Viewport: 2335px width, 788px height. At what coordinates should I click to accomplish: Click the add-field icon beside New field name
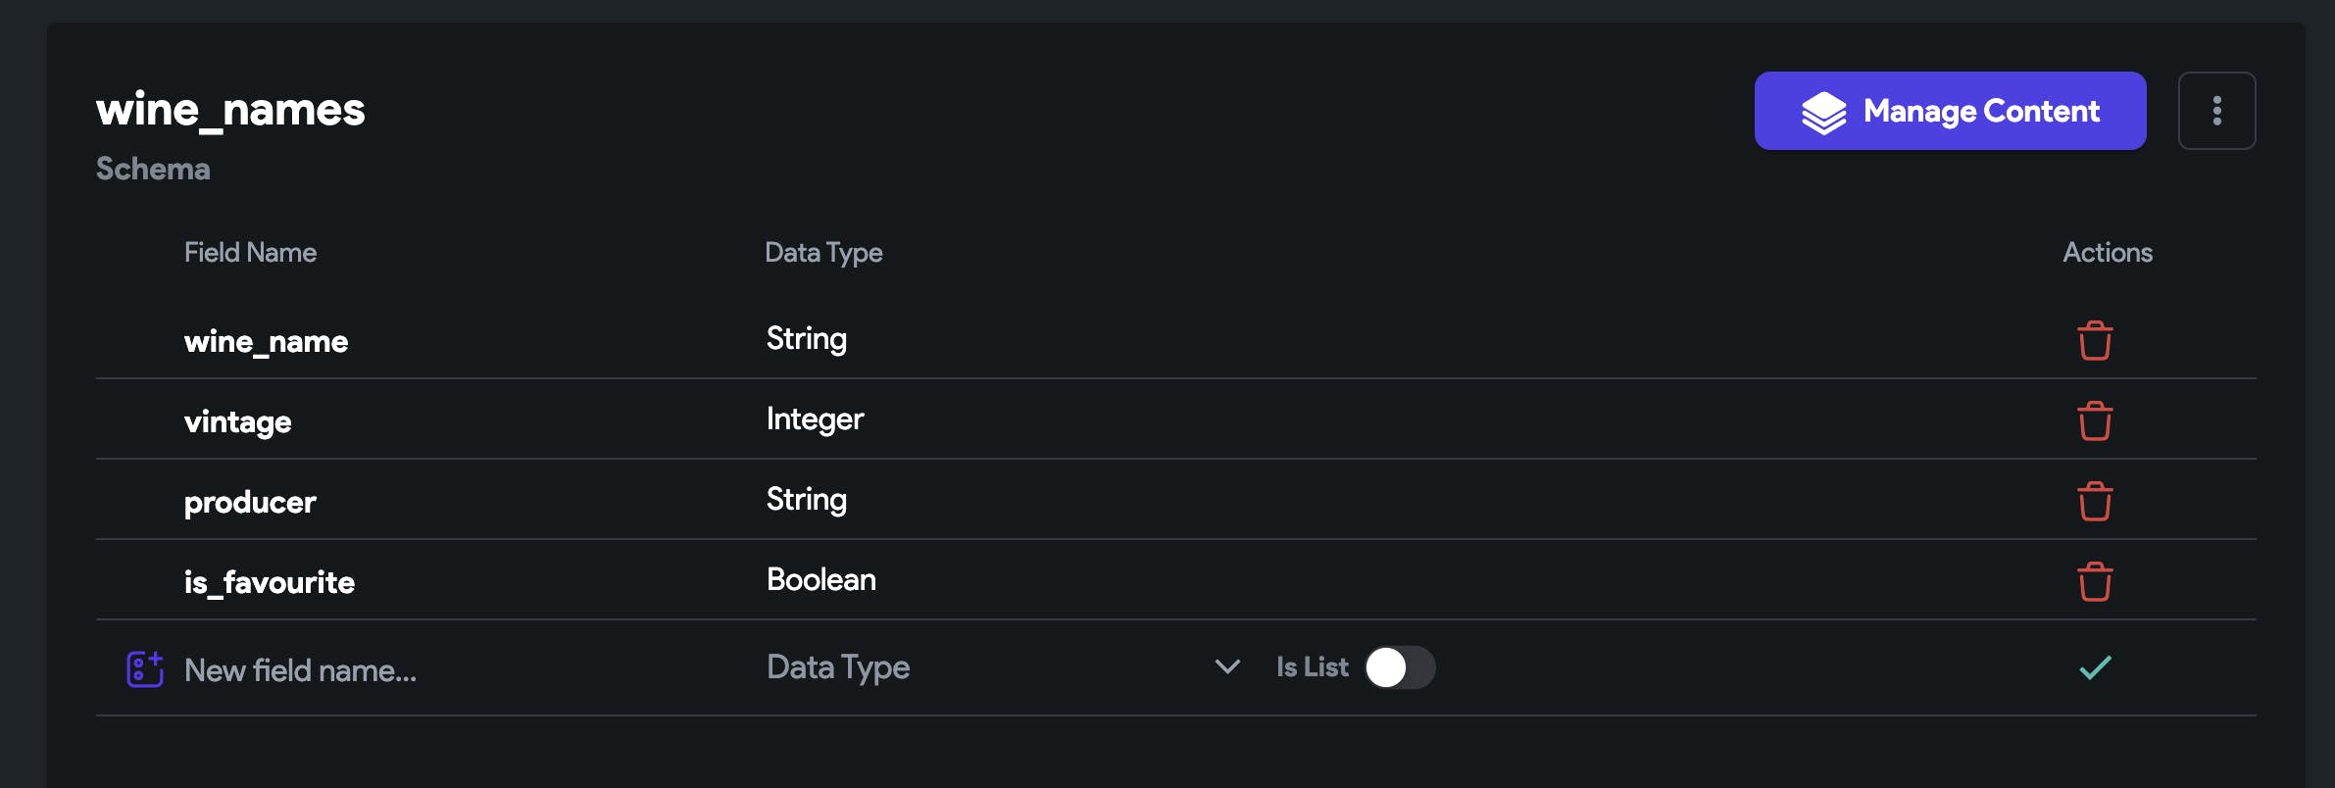tap(145, 669)
